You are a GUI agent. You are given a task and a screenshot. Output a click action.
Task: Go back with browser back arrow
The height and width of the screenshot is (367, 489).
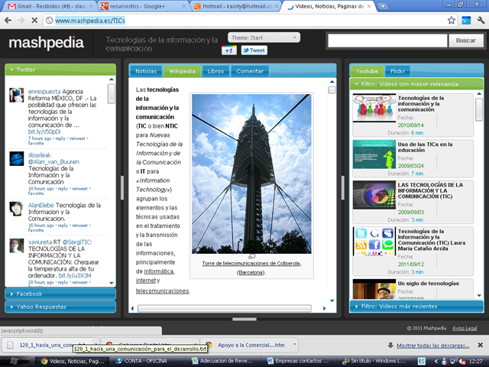8,21
